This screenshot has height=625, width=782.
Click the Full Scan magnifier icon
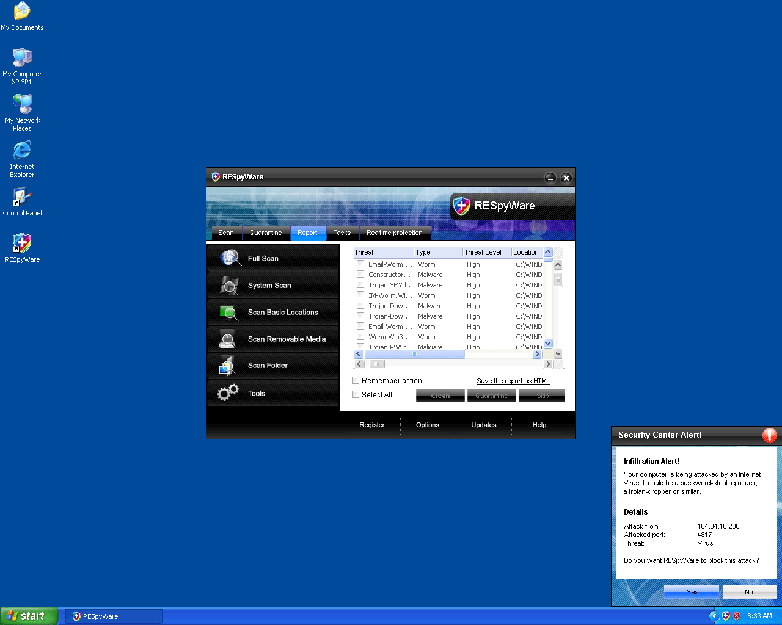(x=230, y=258)
